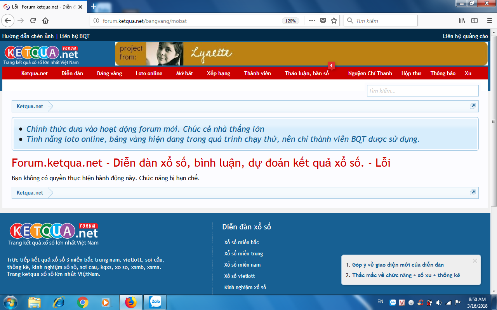
Task: Open the Diễn đàn menu item
Action: (x=72, y=73)
